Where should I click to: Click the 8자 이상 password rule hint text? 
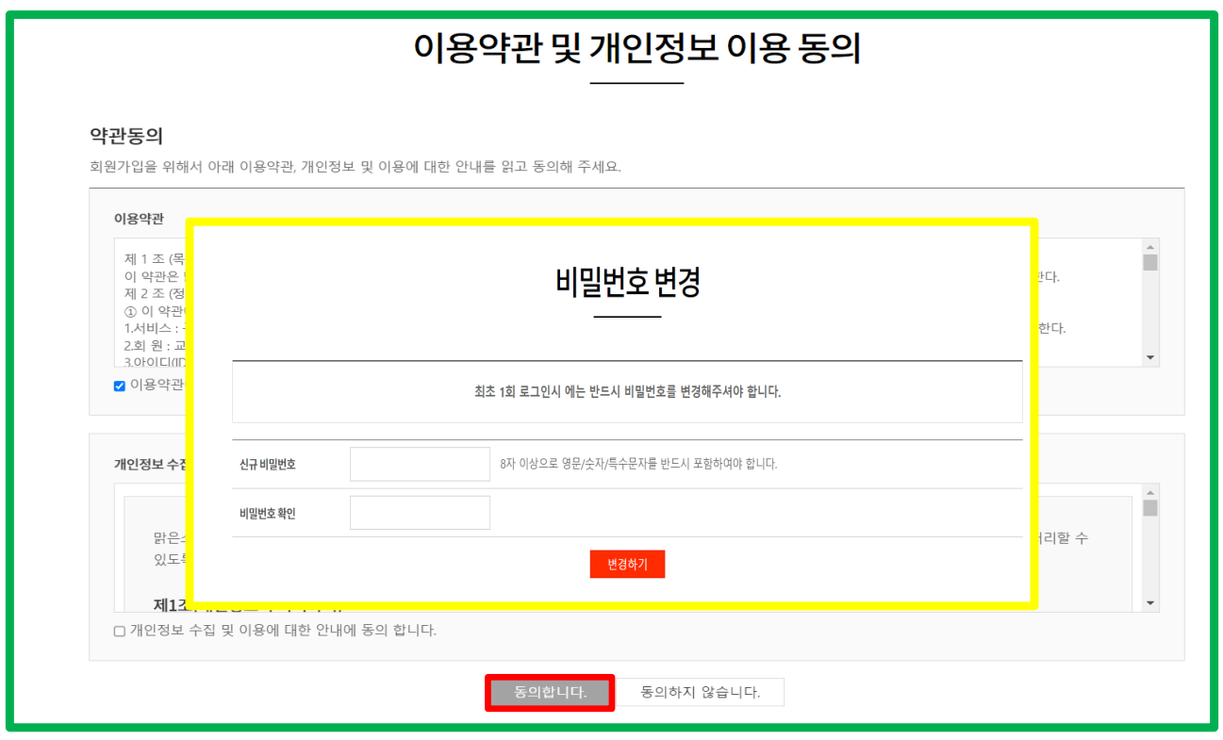[x=638, y=464]
